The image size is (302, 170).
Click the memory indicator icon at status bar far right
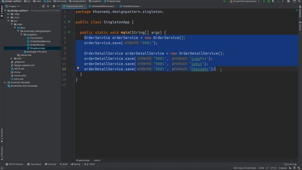pyautogui.click(x=299, y=168)
